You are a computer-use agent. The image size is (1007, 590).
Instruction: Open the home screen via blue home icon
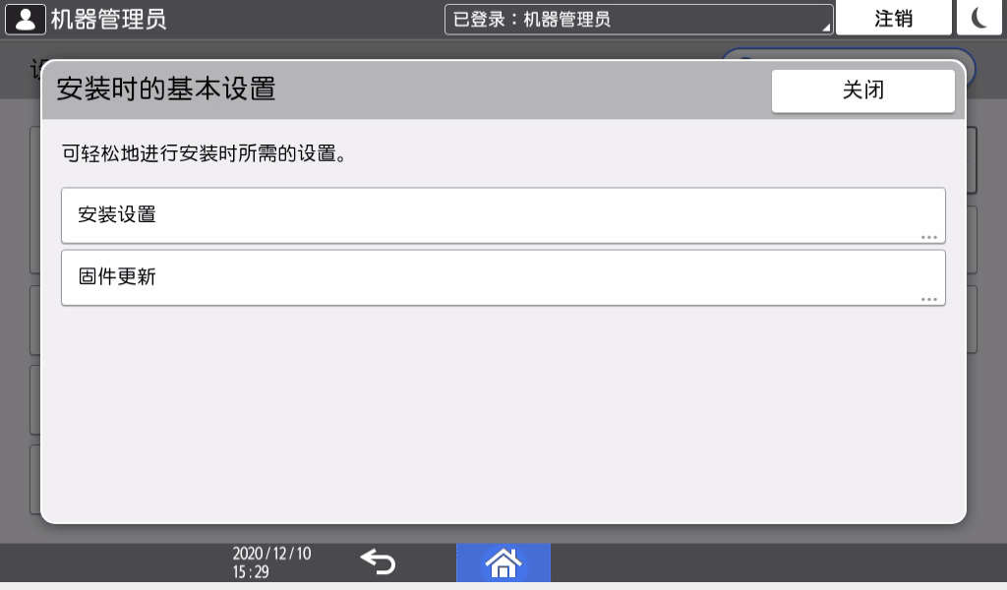click(x=503, y=561)
